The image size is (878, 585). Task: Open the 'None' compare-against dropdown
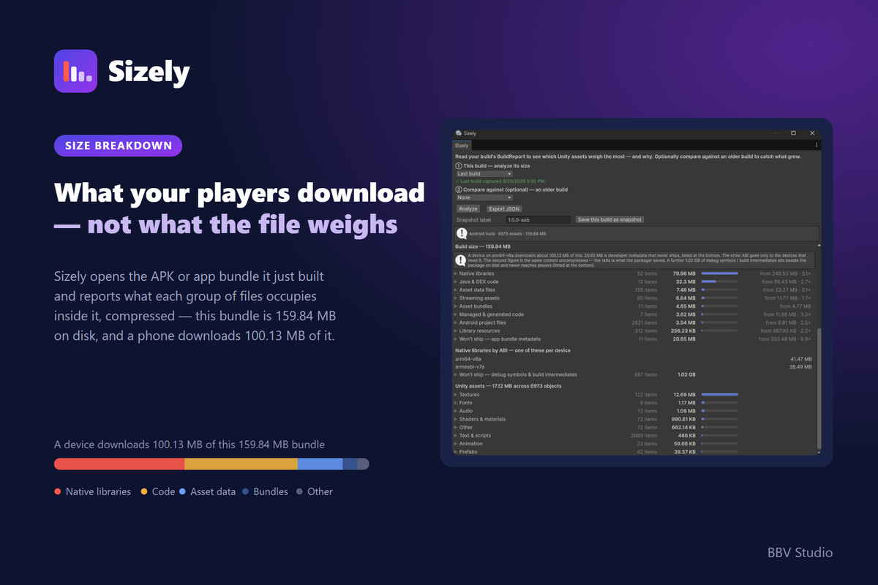[x=484, y=197]
